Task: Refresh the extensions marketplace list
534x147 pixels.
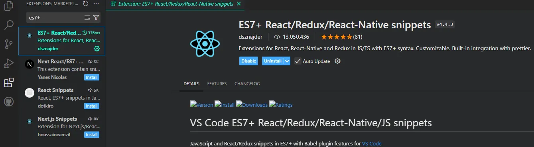Action: click(86, 4)
